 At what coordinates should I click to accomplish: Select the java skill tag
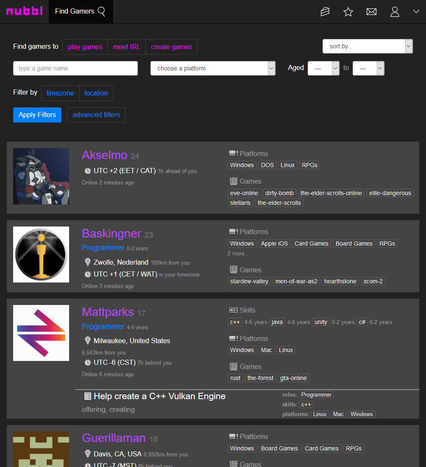coord(277,322)
